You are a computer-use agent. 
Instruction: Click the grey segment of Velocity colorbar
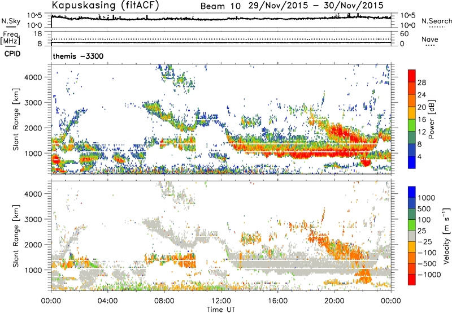412,236
